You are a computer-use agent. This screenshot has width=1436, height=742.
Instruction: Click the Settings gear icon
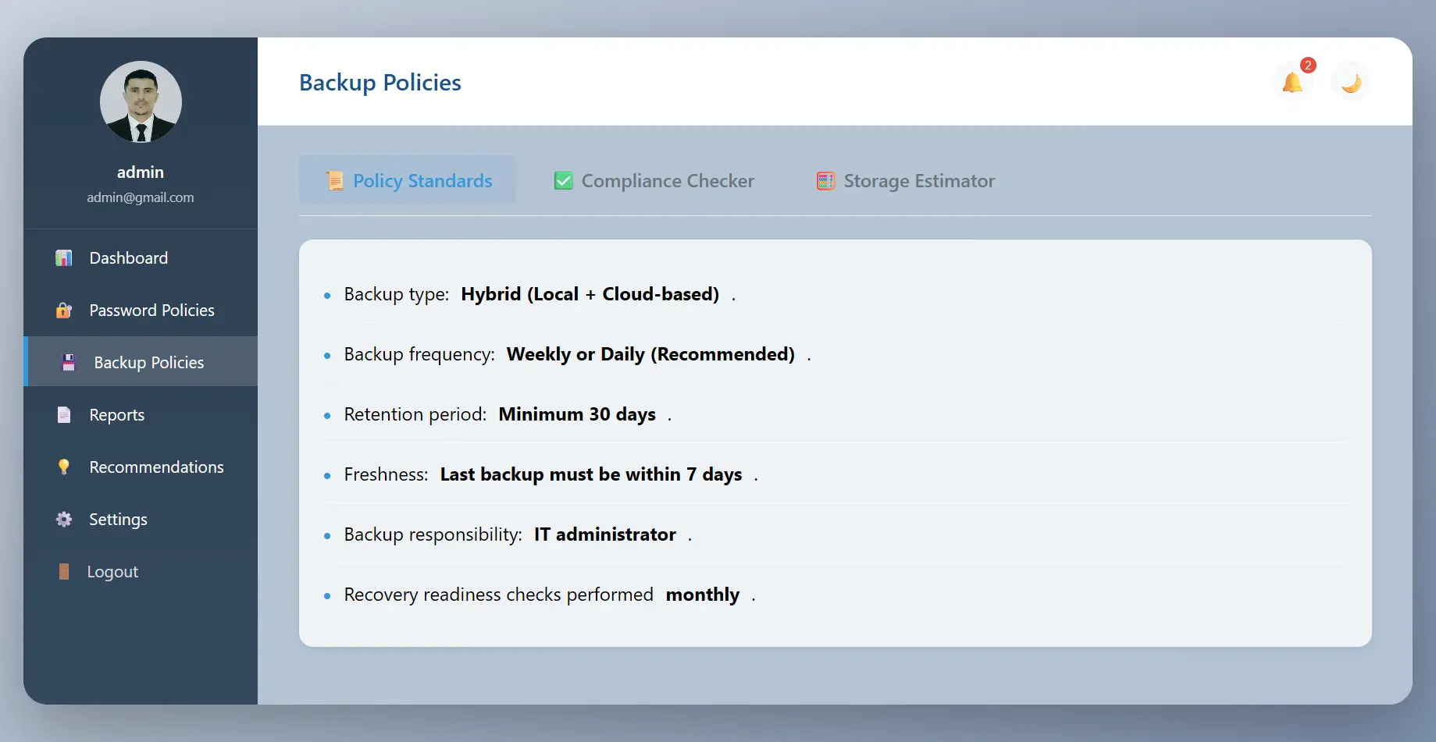tap(64, 520)
